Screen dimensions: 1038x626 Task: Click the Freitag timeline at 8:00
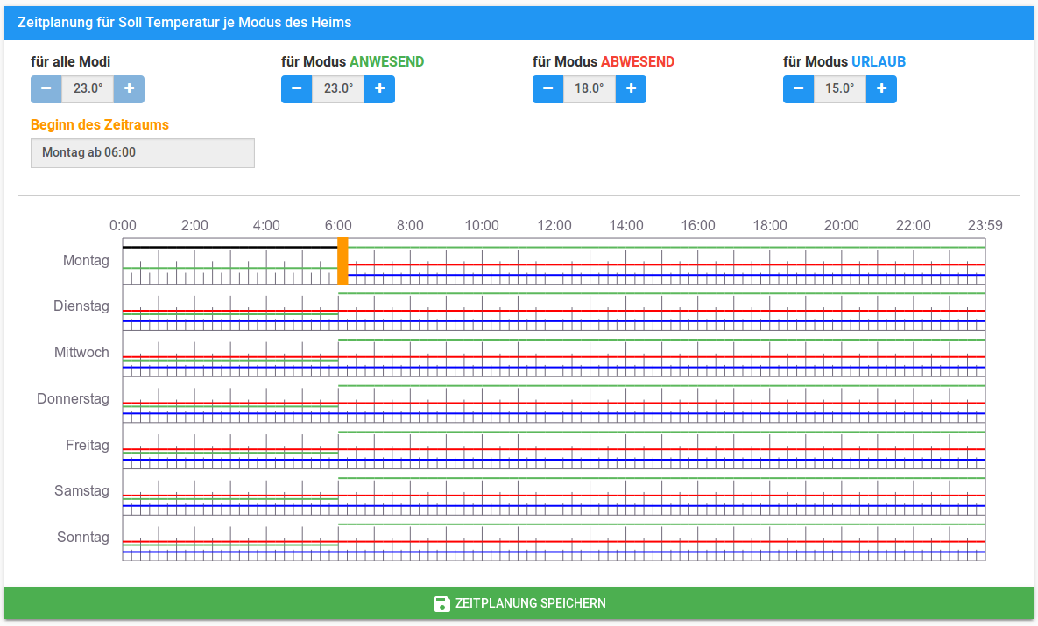coord(410,446)
